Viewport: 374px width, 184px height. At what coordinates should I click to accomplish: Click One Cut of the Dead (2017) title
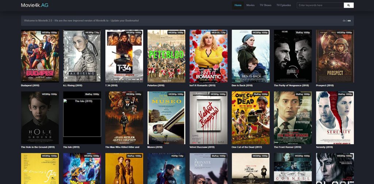247,147
